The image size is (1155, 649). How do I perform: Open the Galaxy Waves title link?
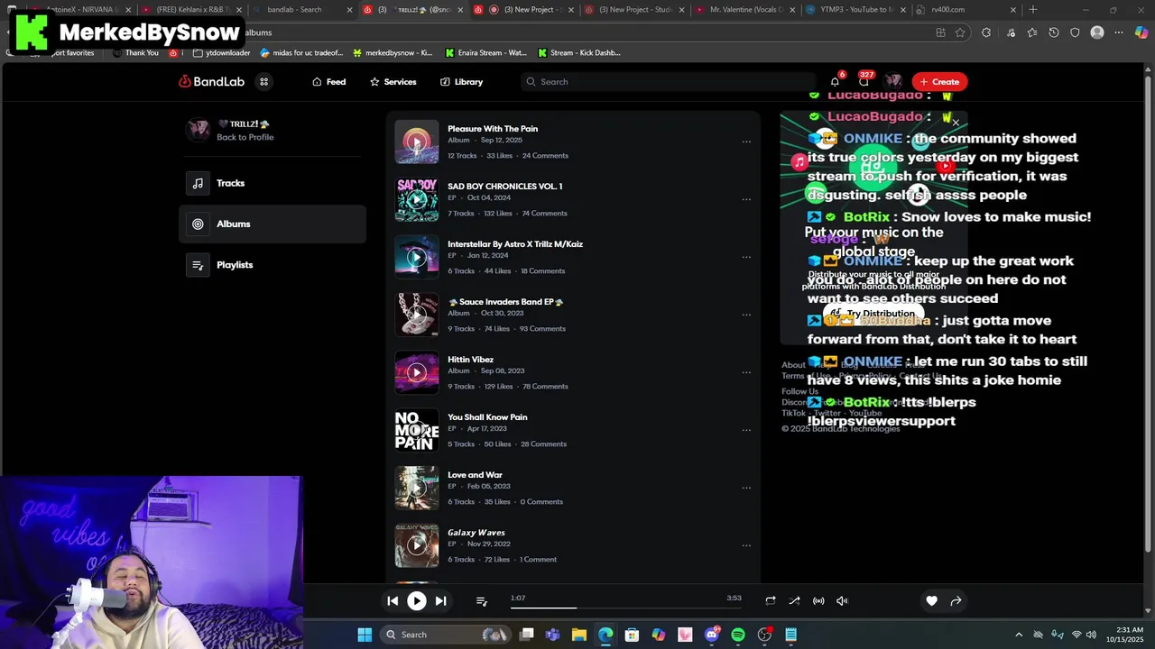[x=476, y=533]
